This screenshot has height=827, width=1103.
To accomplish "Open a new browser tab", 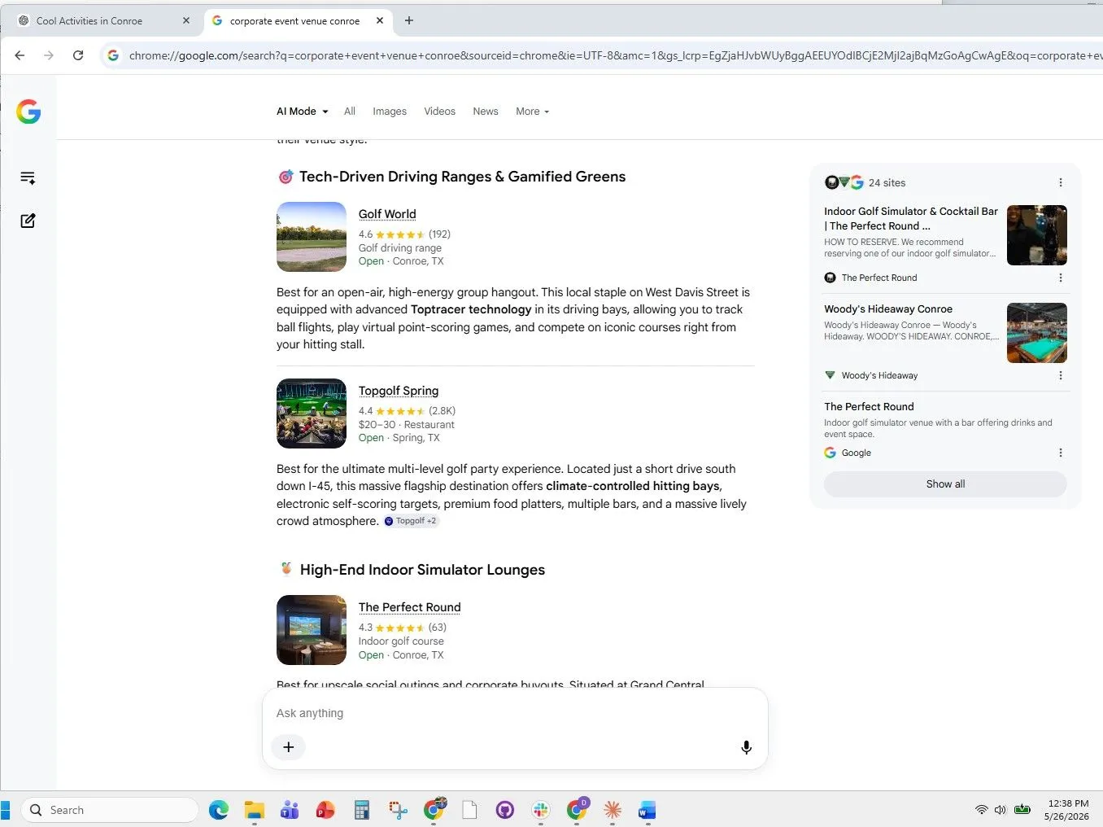I will tap(409, 20).
